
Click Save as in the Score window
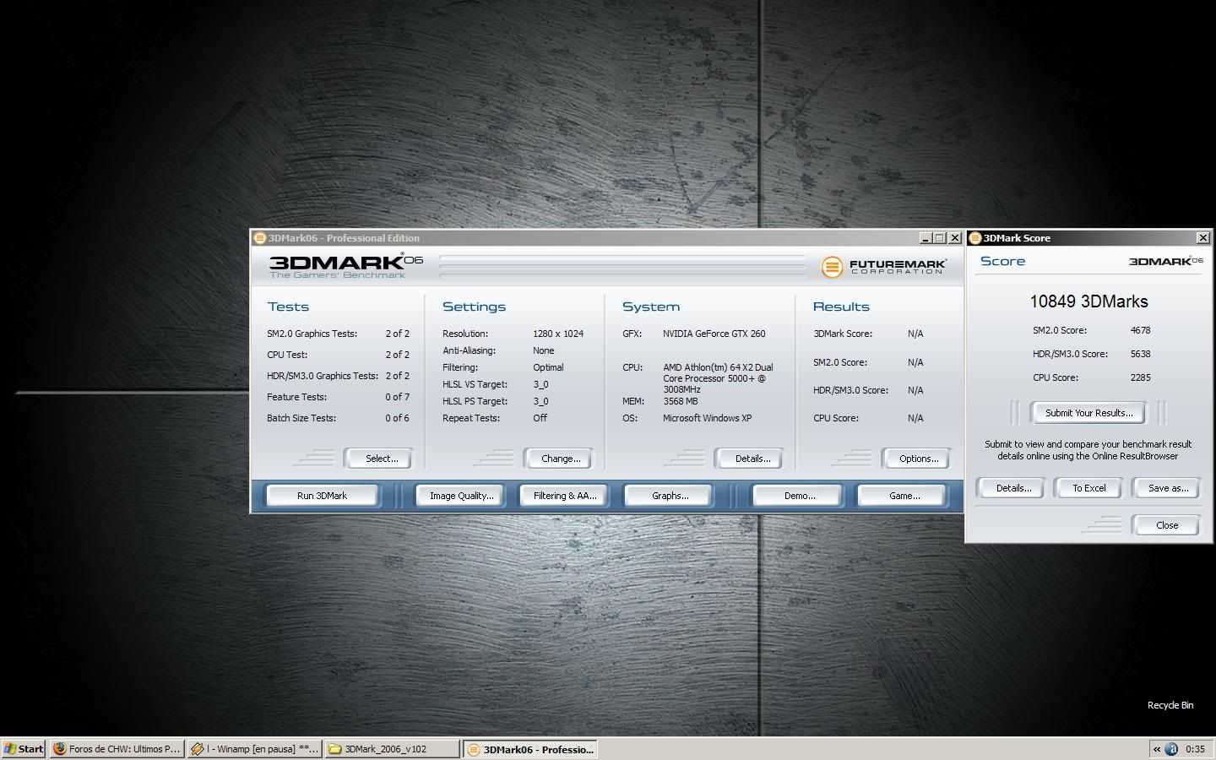pyautogui.click(x=1168, y=488)
